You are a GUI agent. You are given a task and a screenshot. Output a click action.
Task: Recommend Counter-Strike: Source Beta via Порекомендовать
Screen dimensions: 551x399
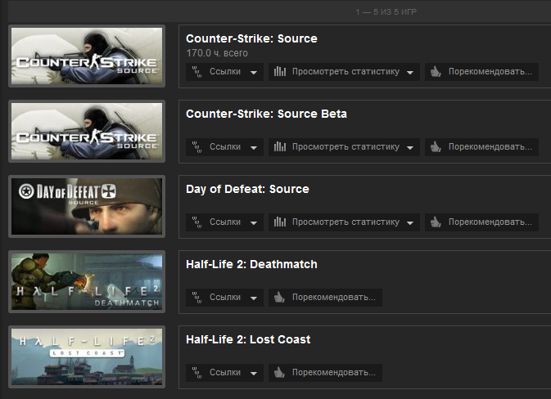click(x=481, y=147)
